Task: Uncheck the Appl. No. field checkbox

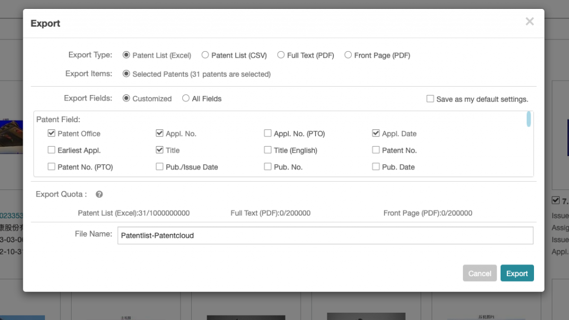Action: click(x=160, y=133)
